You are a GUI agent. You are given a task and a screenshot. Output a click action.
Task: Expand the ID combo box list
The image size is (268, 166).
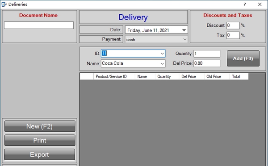tap(162, 54)
